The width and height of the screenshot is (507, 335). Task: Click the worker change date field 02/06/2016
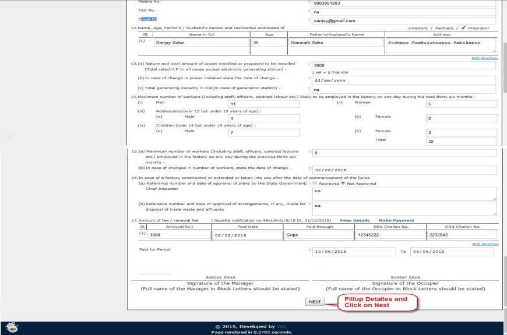tap(404, 170)
